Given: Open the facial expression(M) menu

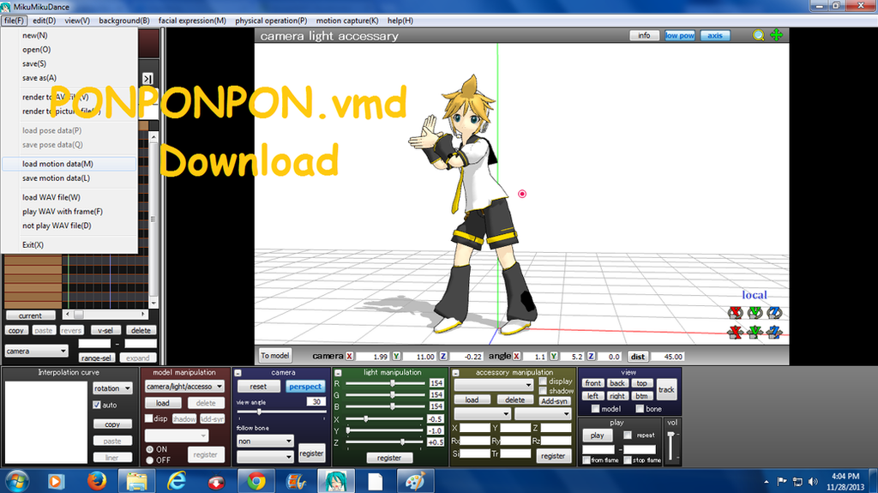Looking at the screenshot, I should tap(192, 21).
